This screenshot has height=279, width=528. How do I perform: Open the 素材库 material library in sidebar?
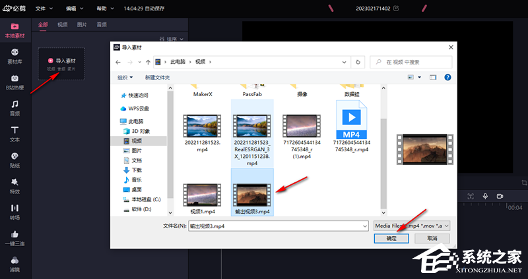[x=15, y=56]
